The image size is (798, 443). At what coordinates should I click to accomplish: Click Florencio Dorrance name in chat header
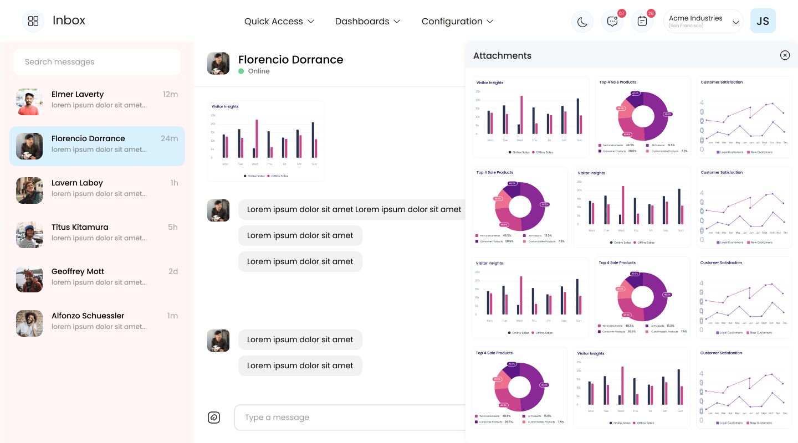291,59
